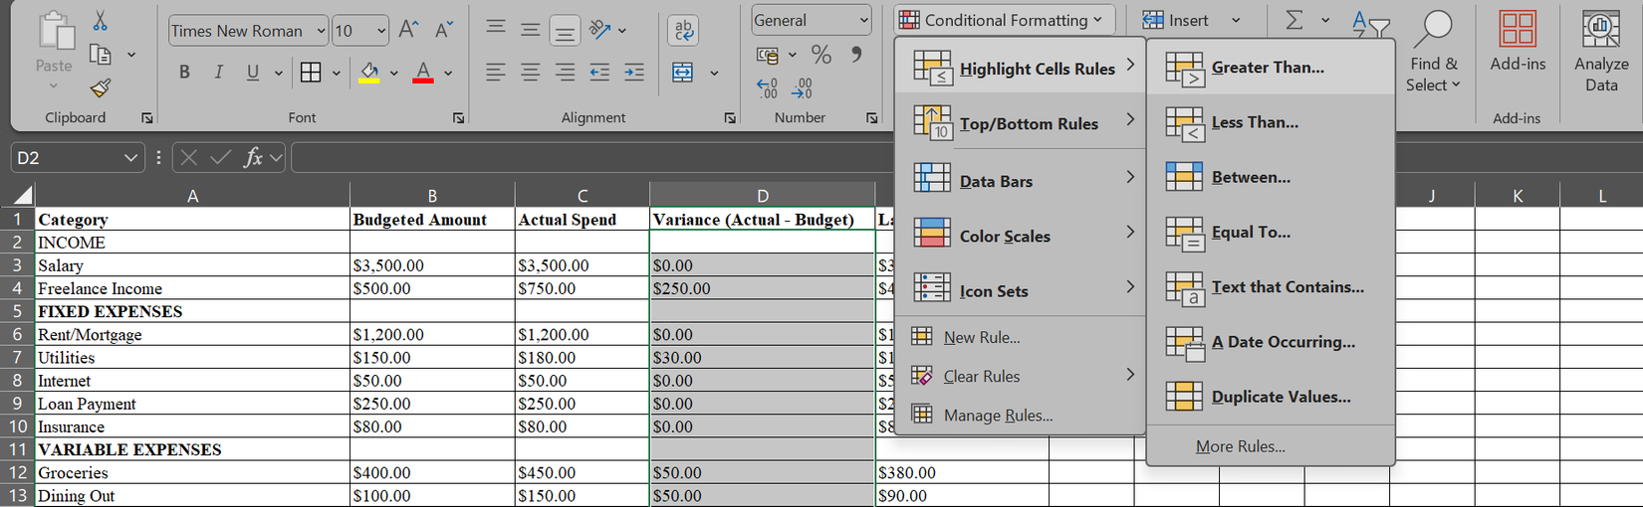Click the Insert cells button
This screenshot has width=1643, height=507.
[x=1177, y=20]
